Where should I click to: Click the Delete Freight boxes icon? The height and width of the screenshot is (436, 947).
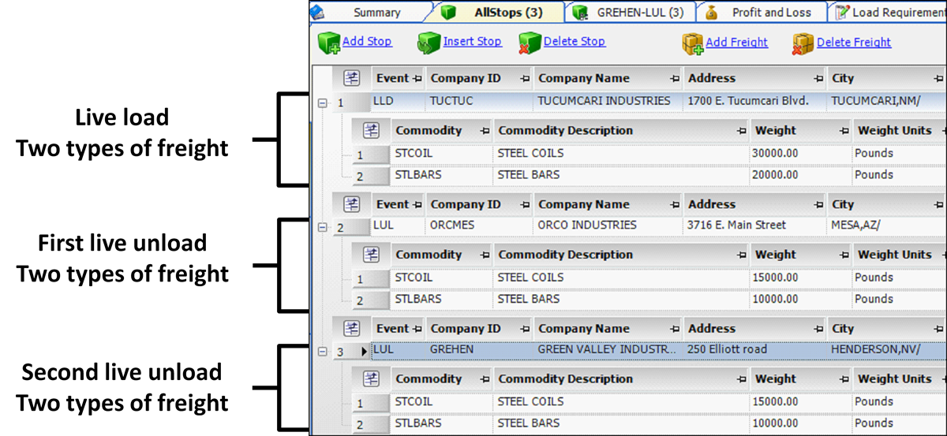point(803,43)
